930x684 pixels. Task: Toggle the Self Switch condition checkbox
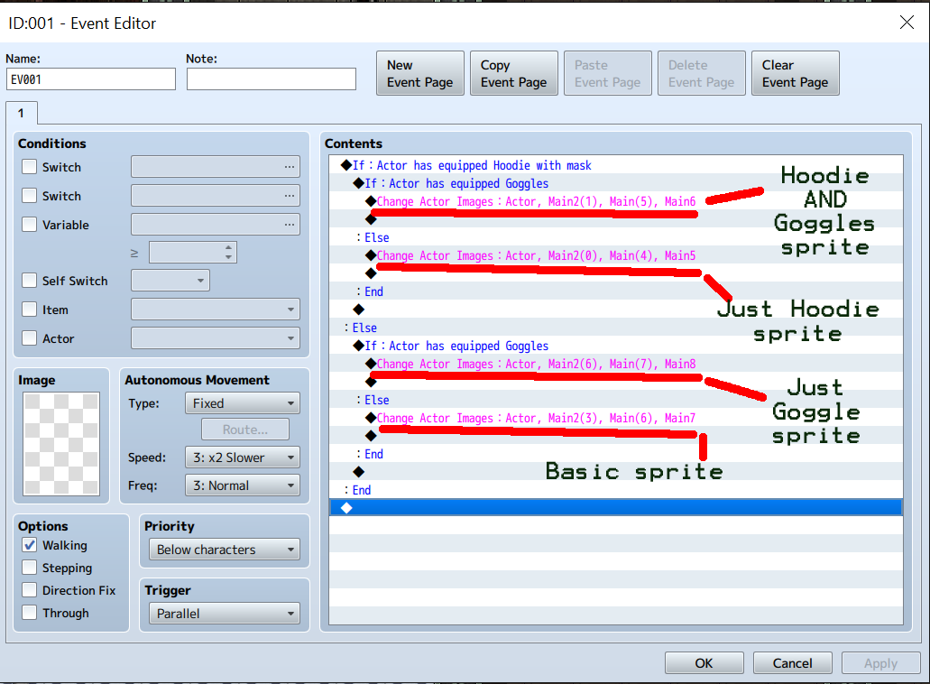pos(29,280)
